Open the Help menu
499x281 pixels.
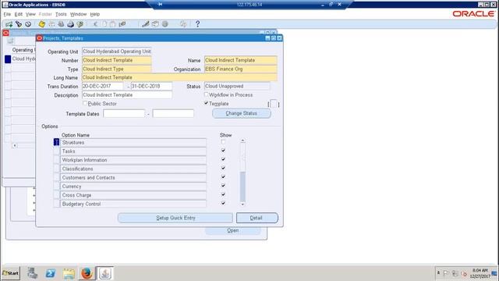click(95, 14)
